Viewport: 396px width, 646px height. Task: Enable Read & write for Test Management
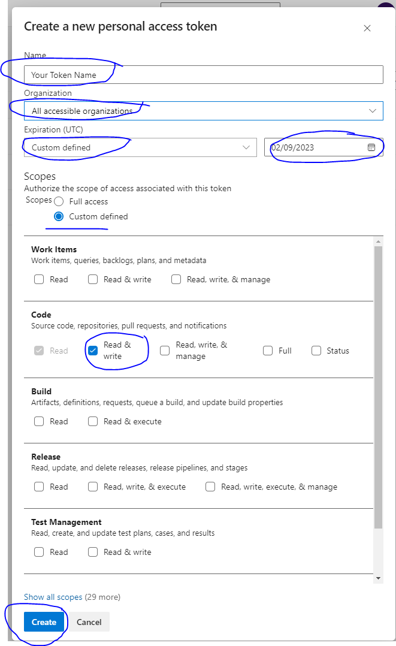pos(93,552)
